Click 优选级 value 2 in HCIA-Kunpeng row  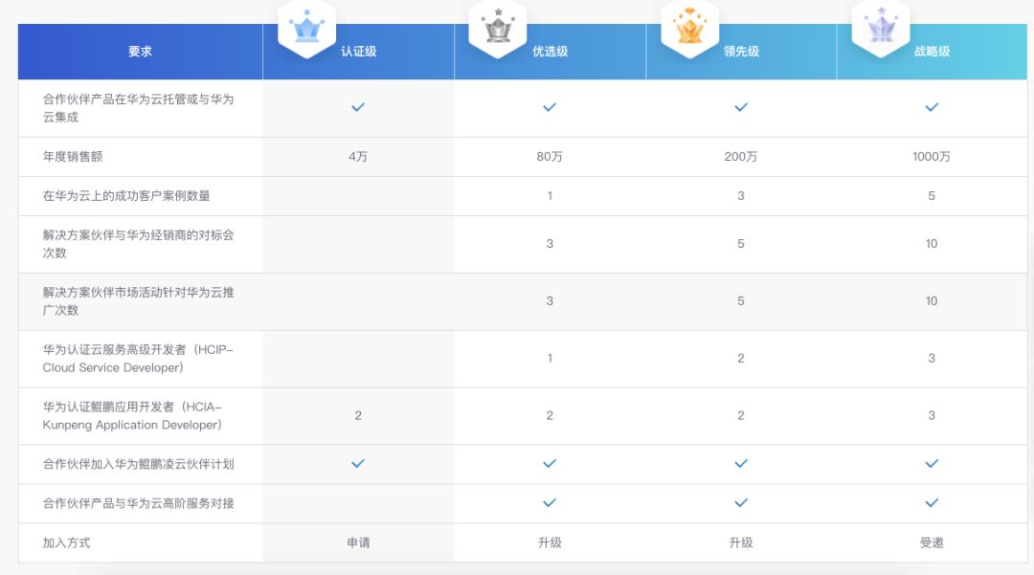click(x=550, y=416)
